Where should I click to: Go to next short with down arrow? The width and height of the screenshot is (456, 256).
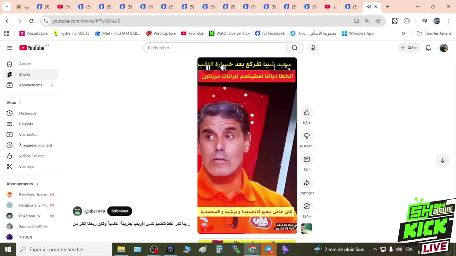442,161
